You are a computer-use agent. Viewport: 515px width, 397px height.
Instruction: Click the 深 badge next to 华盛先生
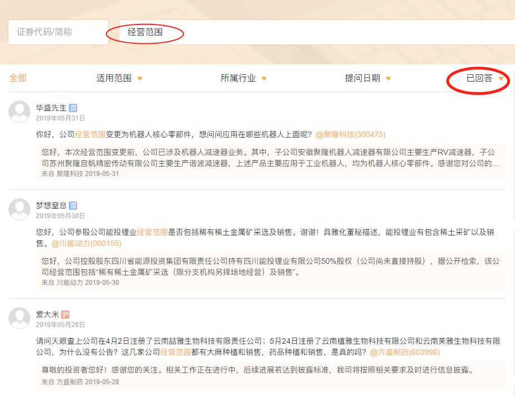click(73, 108)
